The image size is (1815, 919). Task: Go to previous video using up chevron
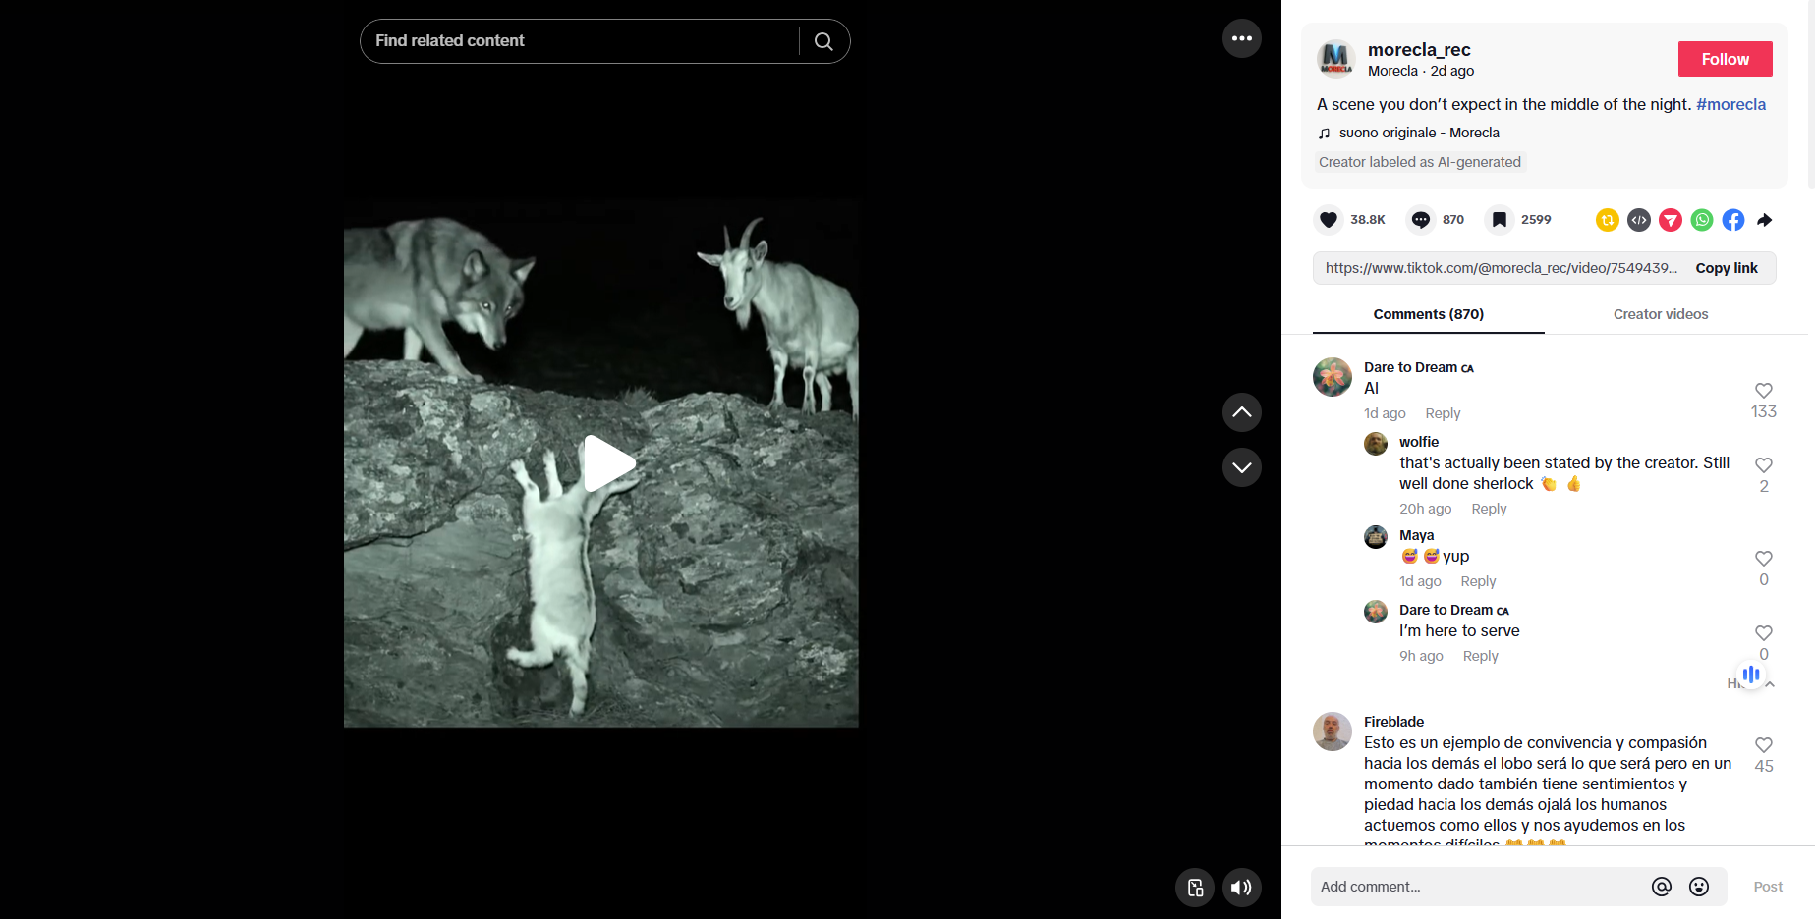coord(1241,412)
